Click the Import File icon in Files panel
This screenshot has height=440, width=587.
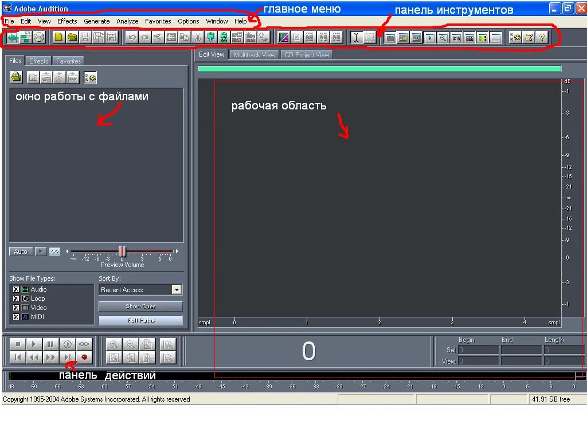coord(16,77)
